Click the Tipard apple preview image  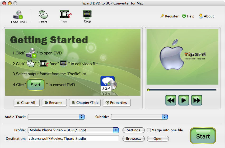pos(182,57)
